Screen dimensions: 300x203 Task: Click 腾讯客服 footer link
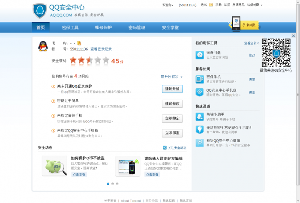pos(186,201)
